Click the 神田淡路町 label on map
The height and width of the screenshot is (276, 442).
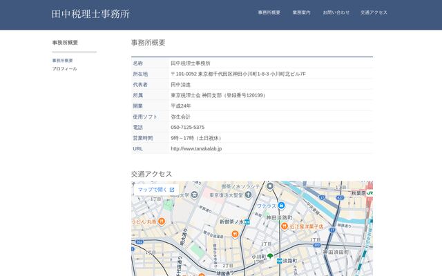[x=279, y=217]
